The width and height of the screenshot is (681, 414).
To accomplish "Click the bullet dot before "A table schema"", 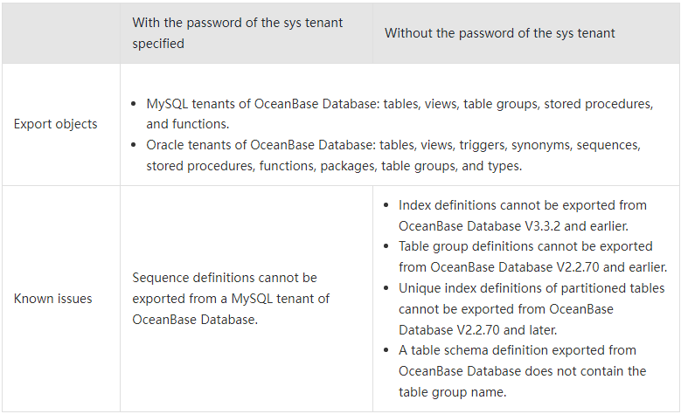I will [386, 351].
